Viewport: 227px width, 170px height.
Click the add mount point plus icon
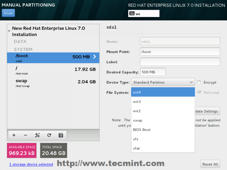(x=14, y=135)
